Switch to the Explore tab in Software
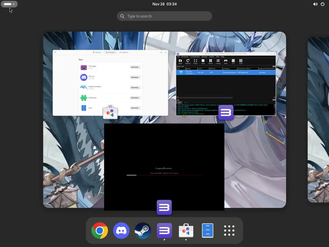Screen dimensions: 329x247 click(97, 52)
